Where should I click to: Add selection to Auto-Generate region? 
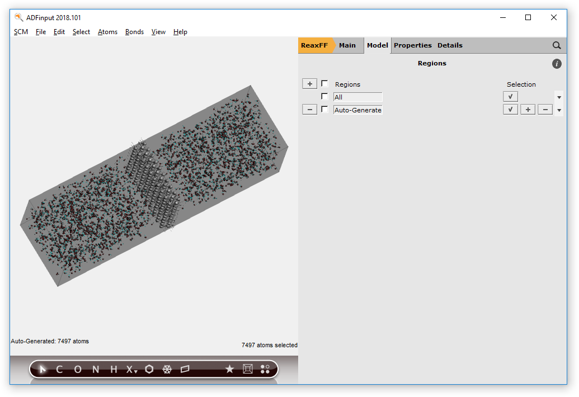(528, 110)
